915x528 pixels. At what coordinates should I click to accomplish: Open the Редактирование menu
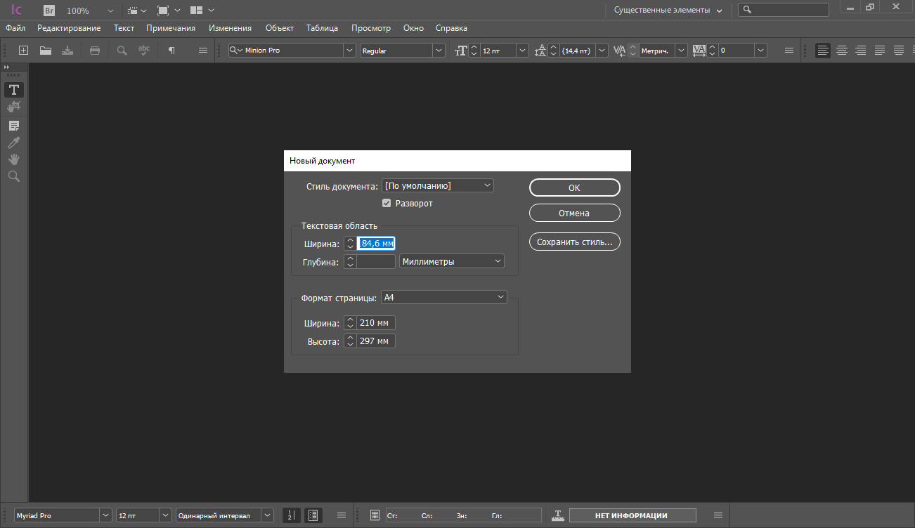click(69, 28)
